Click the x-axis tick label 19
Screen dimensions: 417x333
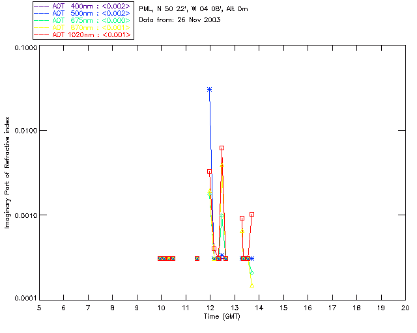coord(381,308)
